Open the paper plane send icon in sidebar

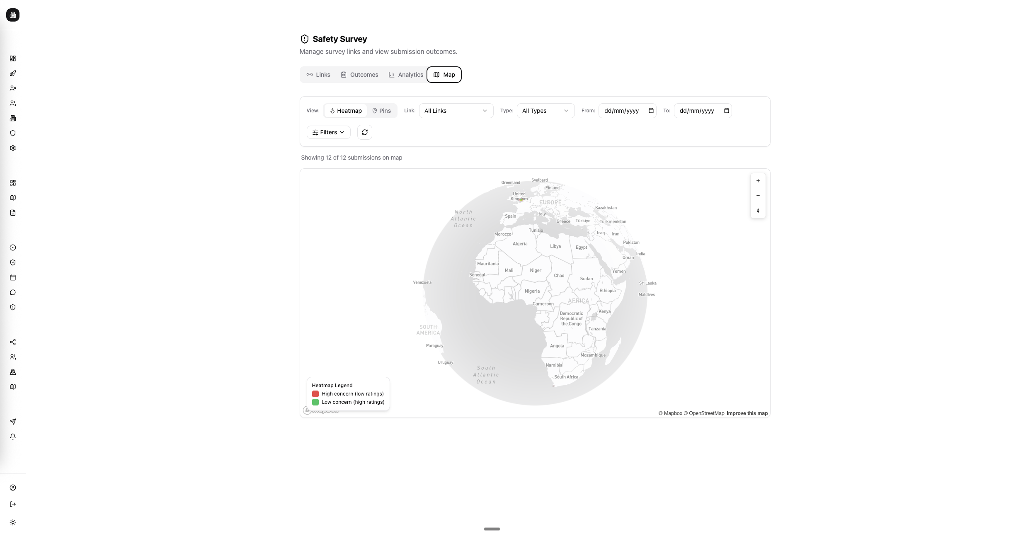coord(13,421)
